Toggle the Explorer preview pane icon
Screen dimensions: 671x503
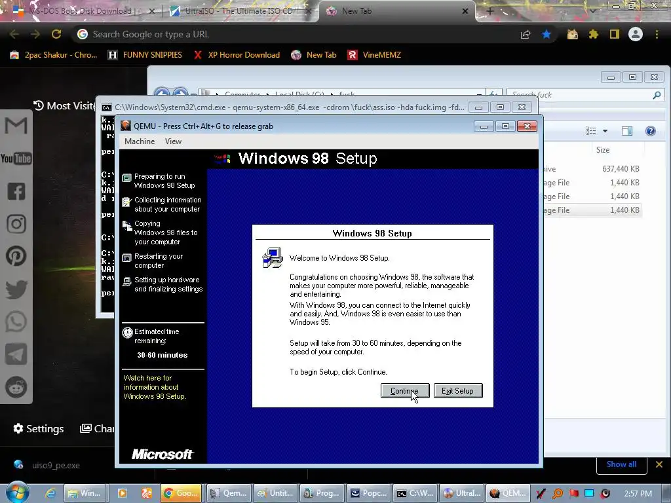(x=627, y=131)
